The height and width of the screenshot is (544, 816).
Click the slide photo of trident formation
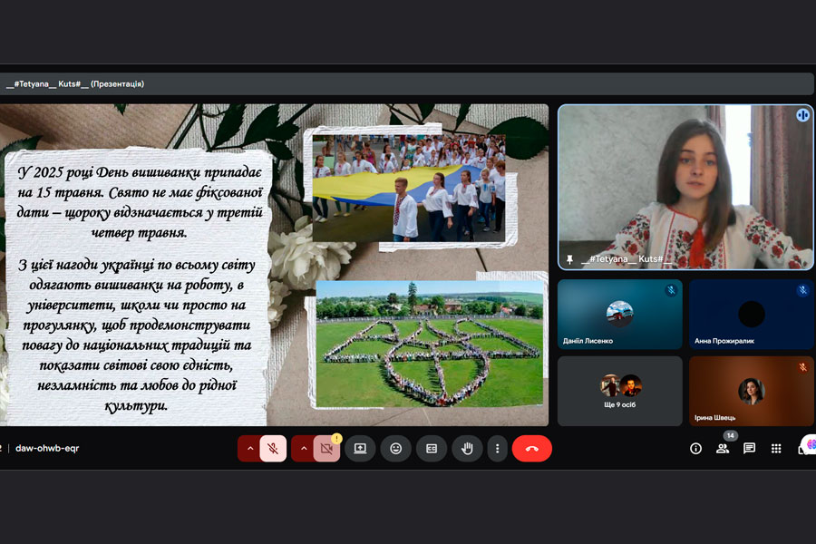430,345
